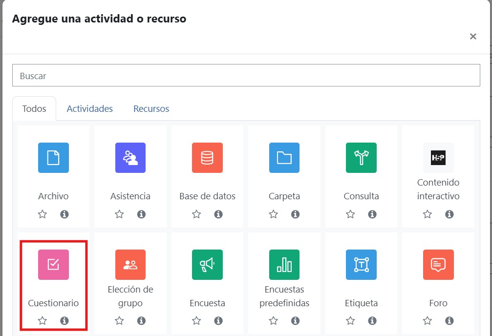Star Archivo as favorite
Viewport: 492px width, 336px height.
click(x=43, y=214)
